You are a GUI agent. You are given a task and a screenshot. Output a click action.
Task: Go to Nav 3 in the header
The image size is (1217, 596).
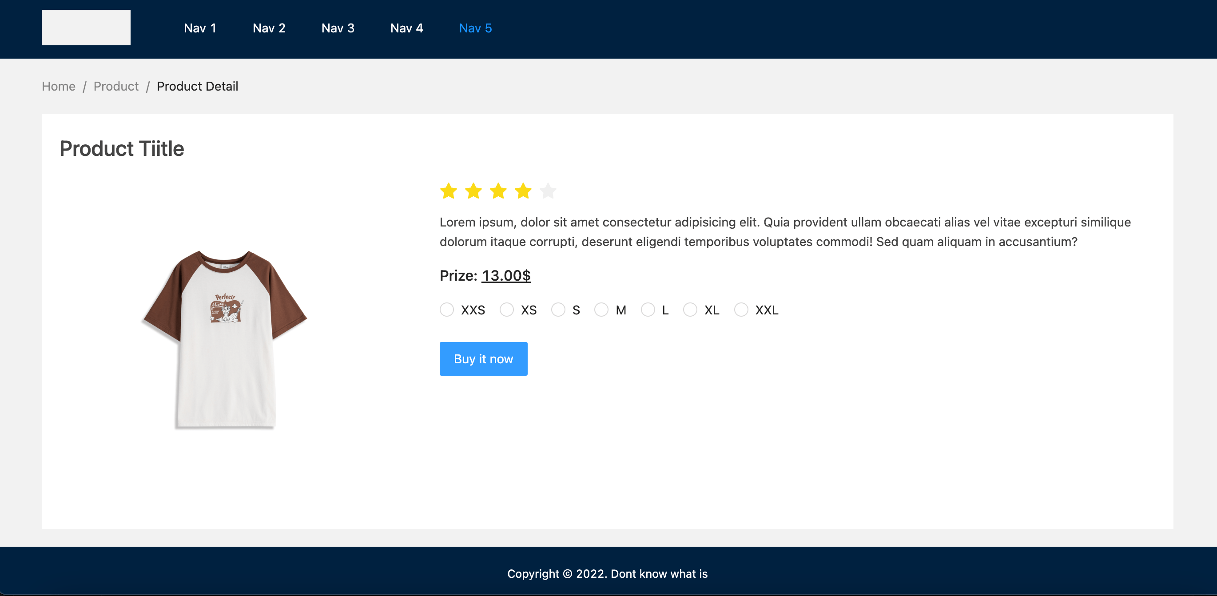337,28
